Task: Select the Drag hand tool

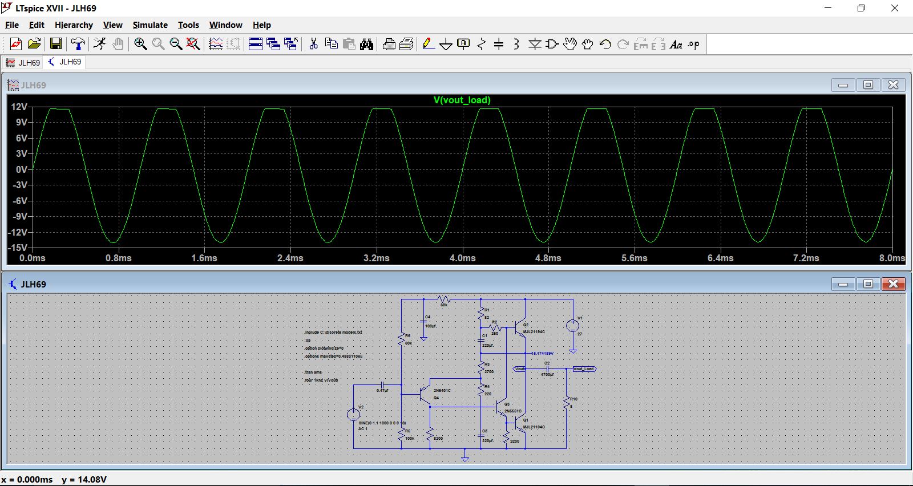Action: [x=588, y=44]
